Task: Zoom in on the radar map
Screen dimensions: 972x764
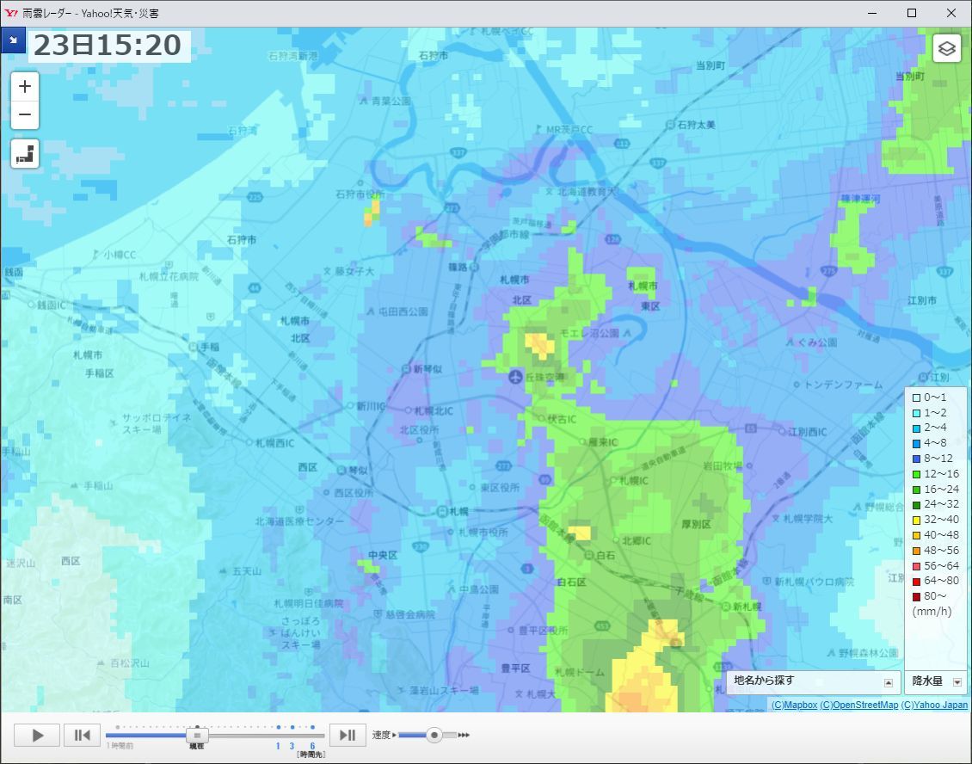Action: pyautogui.click(x=25, y=86)
